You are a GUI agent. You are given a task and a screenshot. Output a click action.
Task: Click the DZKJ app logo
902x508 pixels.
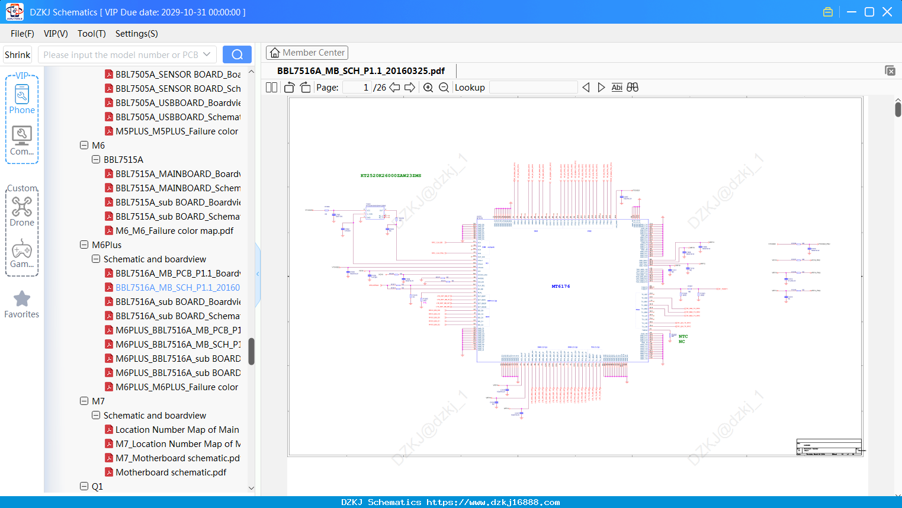14,12
